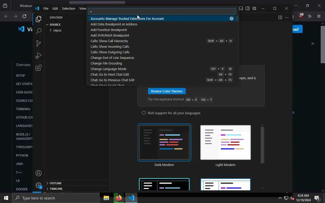The height and width of the screenshot is (203, 325).
Task: Select Change File Encoding command
Action: 162,63
